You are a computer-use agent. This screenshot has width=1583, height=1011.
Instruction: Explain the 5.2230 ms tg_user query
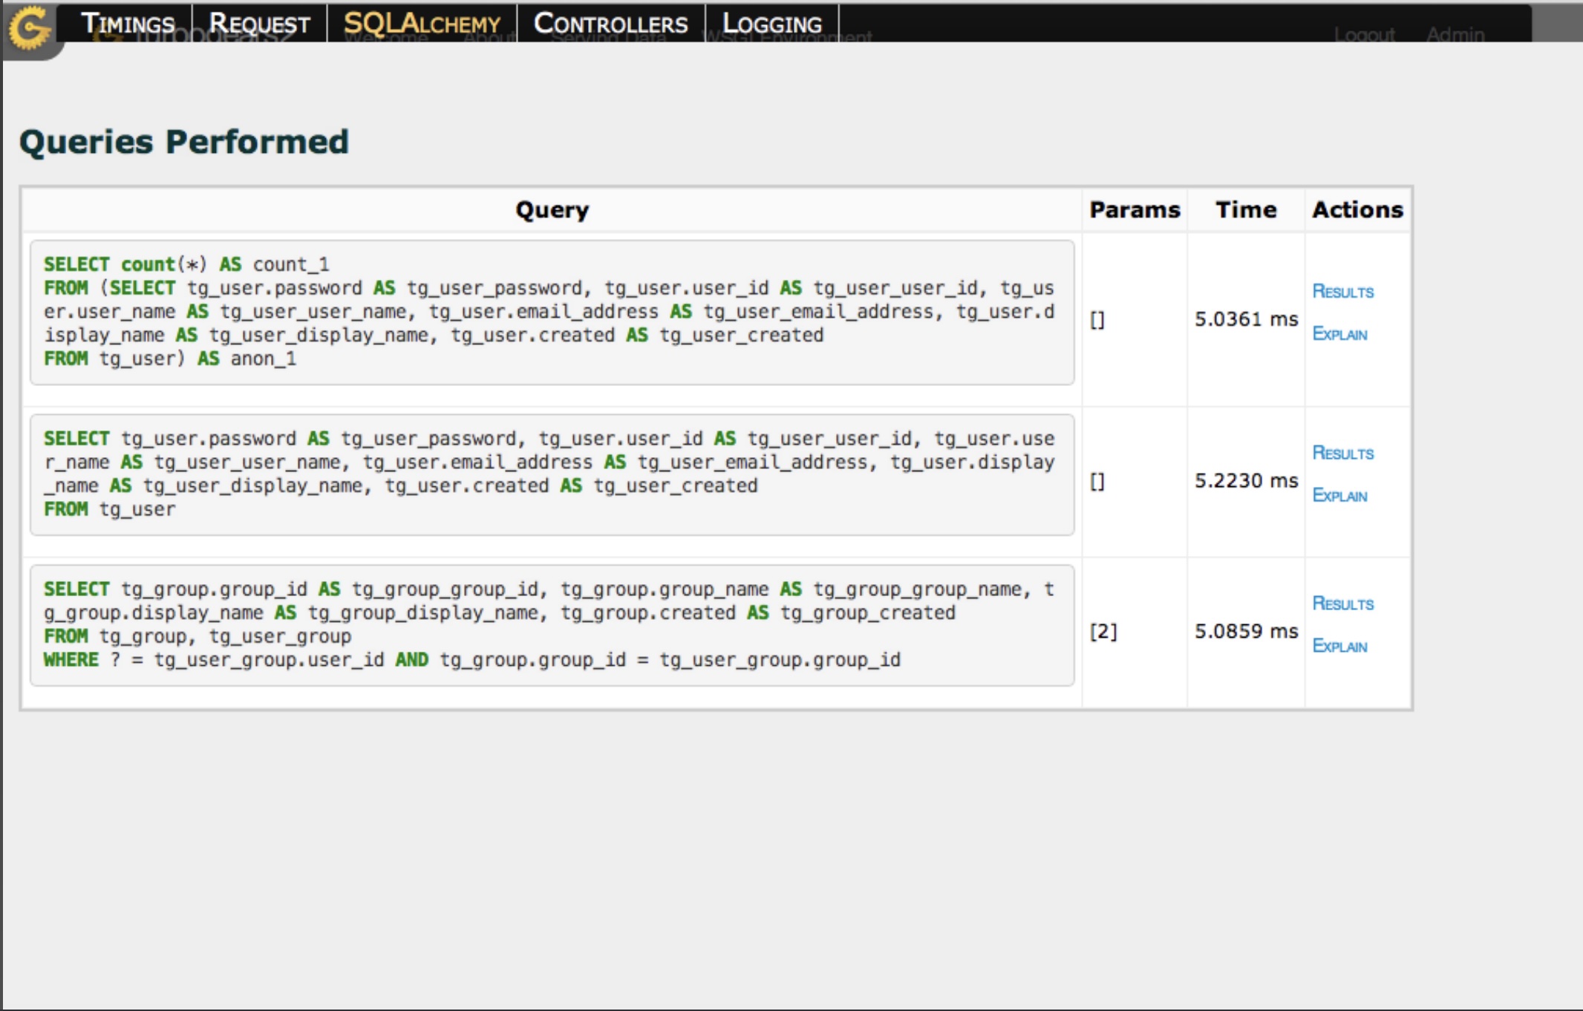coord(1339,495)
